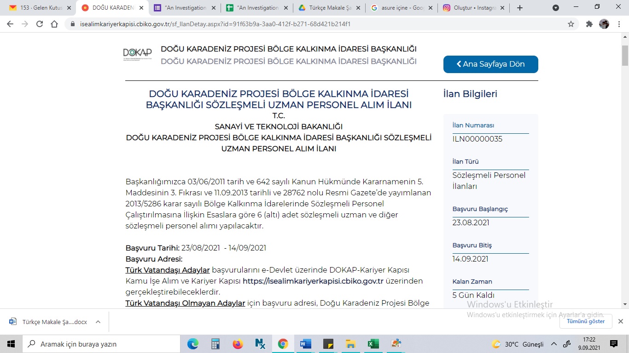Viewport: 629px width, 353px height.
Task: Show hidden system tray icons
Action: (554, 344)
